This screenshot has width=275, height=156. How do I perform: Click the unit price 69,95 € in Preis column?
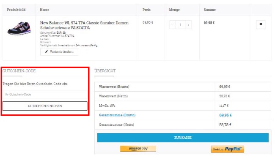[x=148, y=22]
